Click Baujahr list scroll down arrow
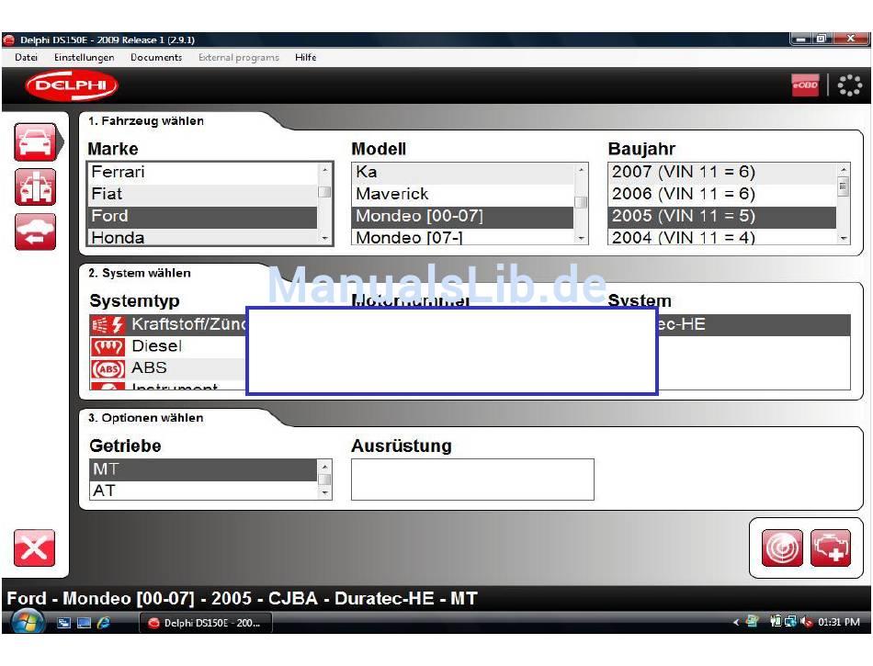 coord(844,238)
